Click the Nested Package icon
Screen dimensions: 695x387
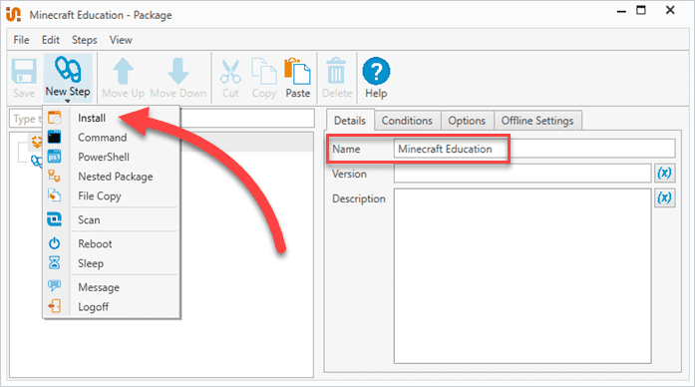(55, 176)
